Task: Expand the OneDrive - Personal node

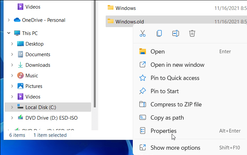Action: [9, 20]
